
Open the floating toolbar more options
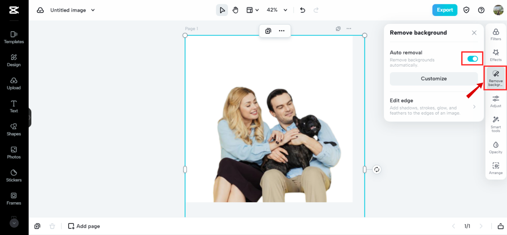(282, 31)
